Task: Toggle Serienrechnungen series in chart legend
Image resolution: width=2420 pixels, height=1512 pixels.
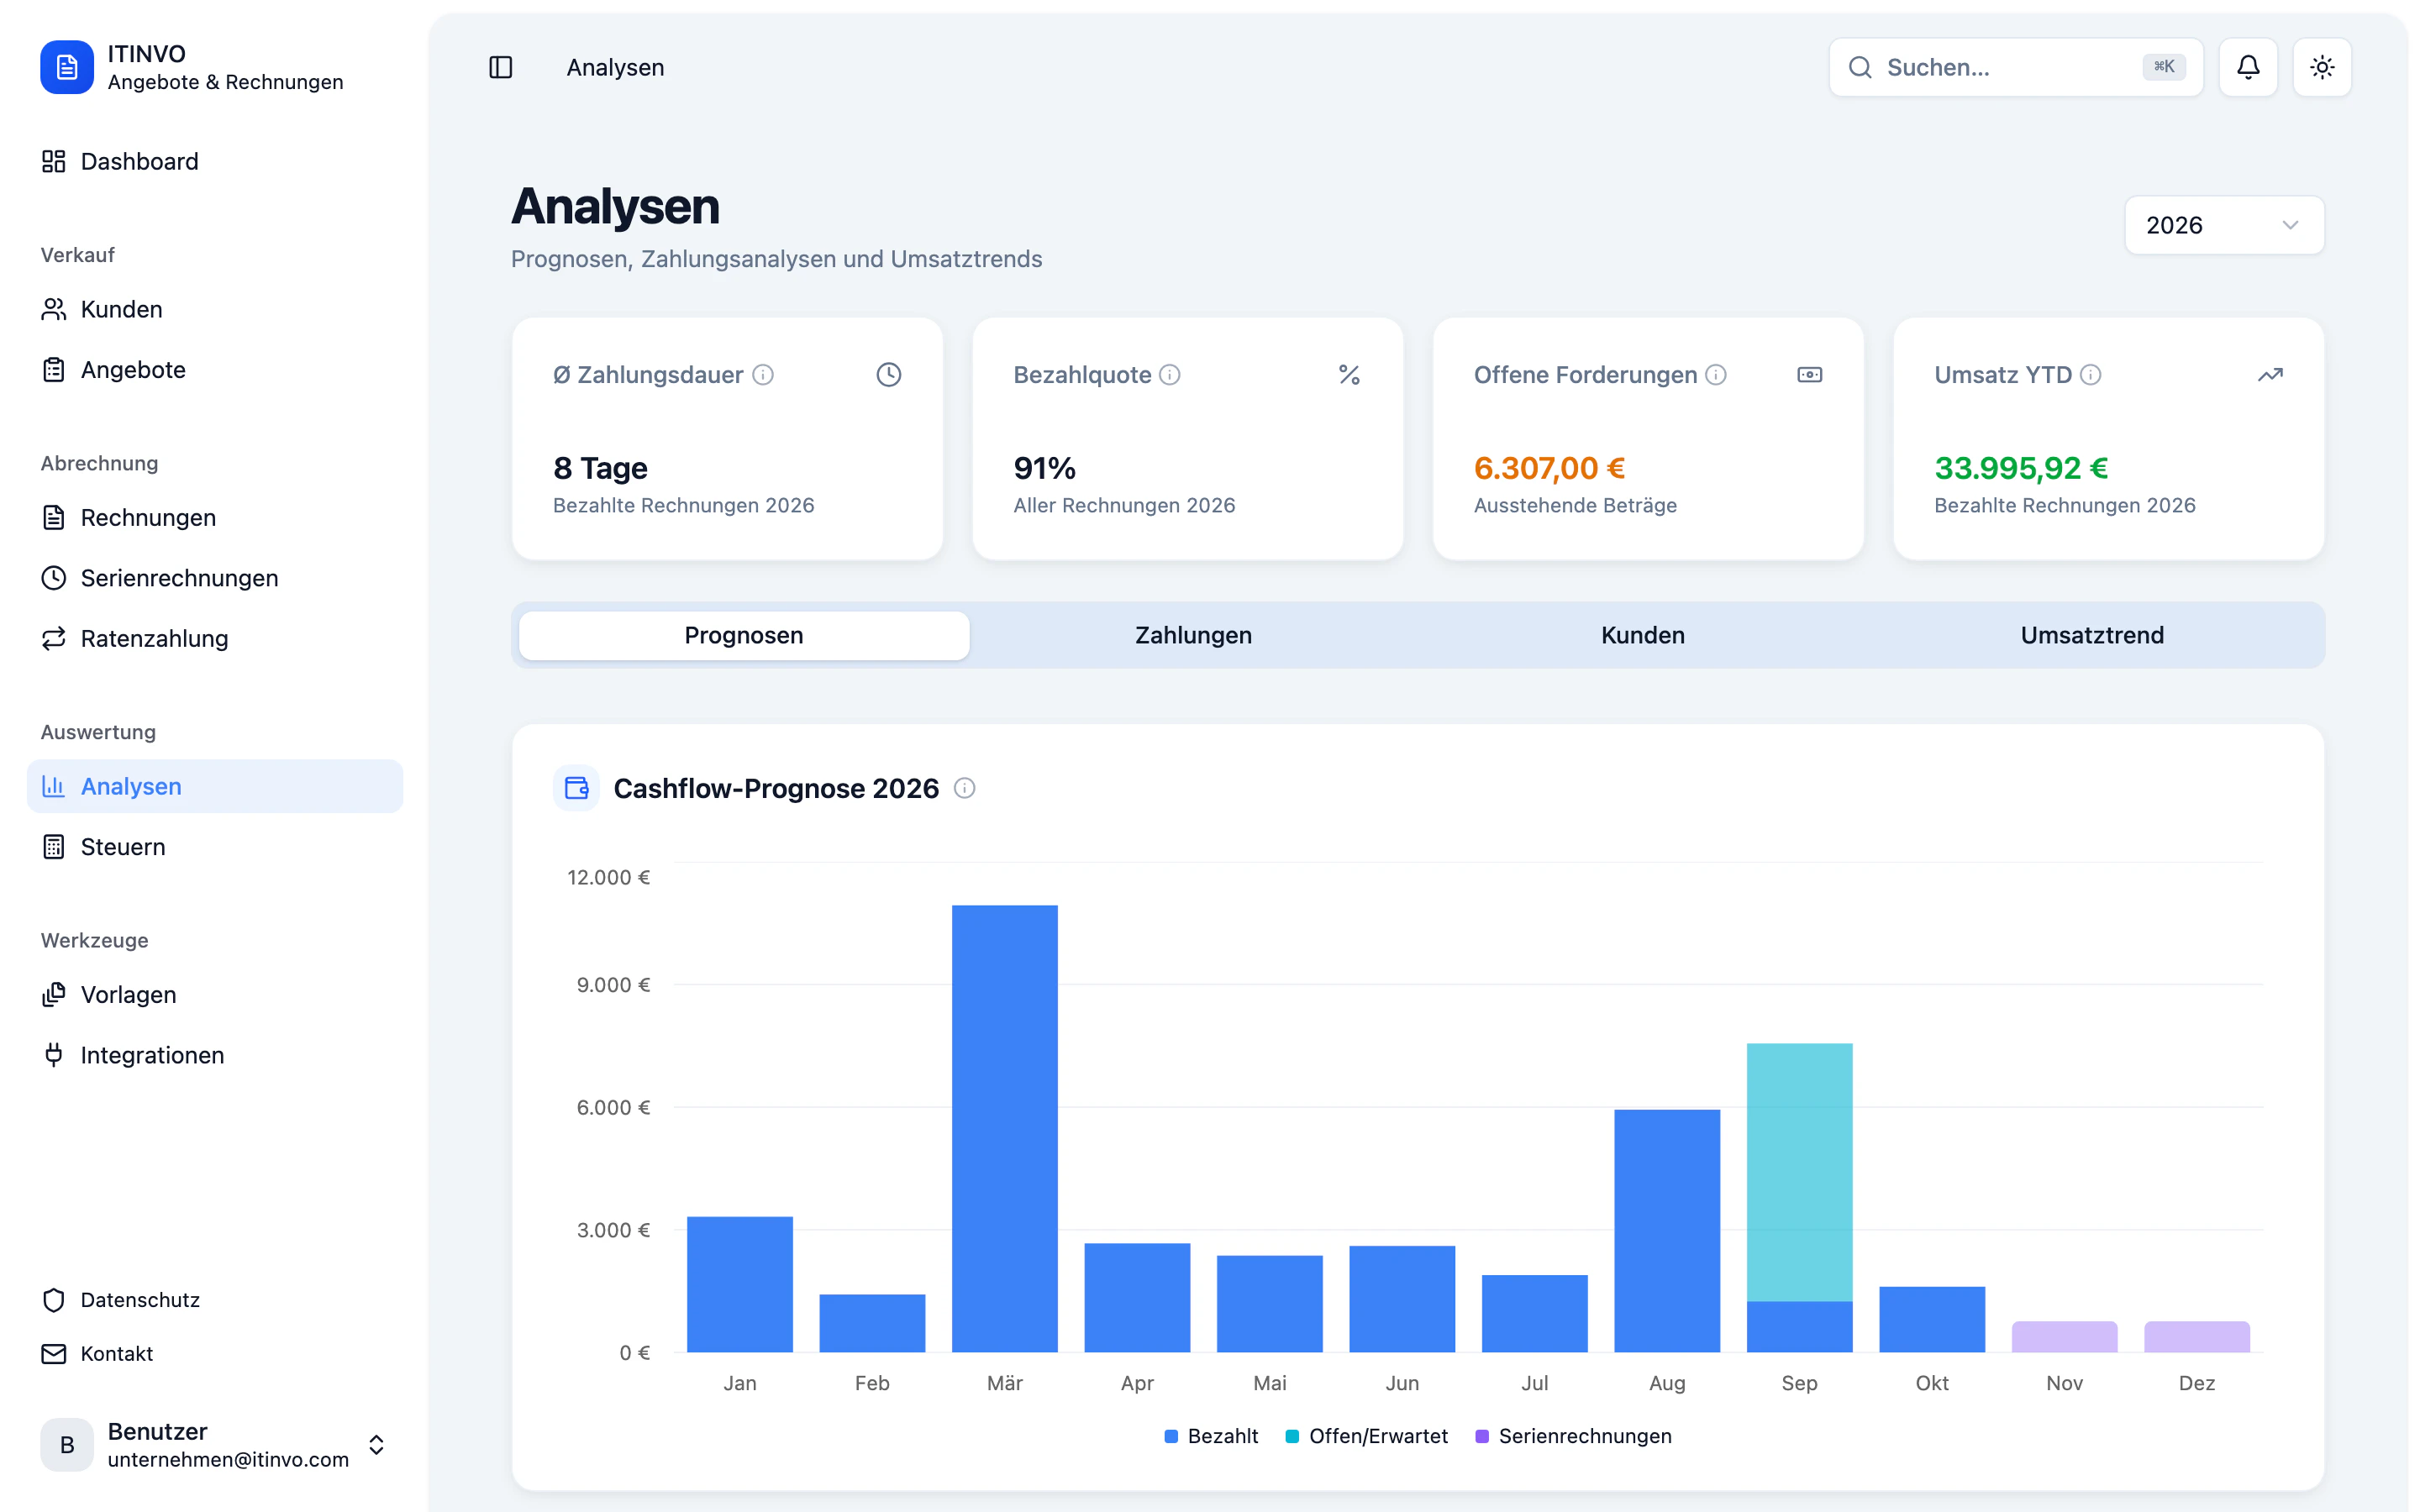Action: point(1573,1436)
